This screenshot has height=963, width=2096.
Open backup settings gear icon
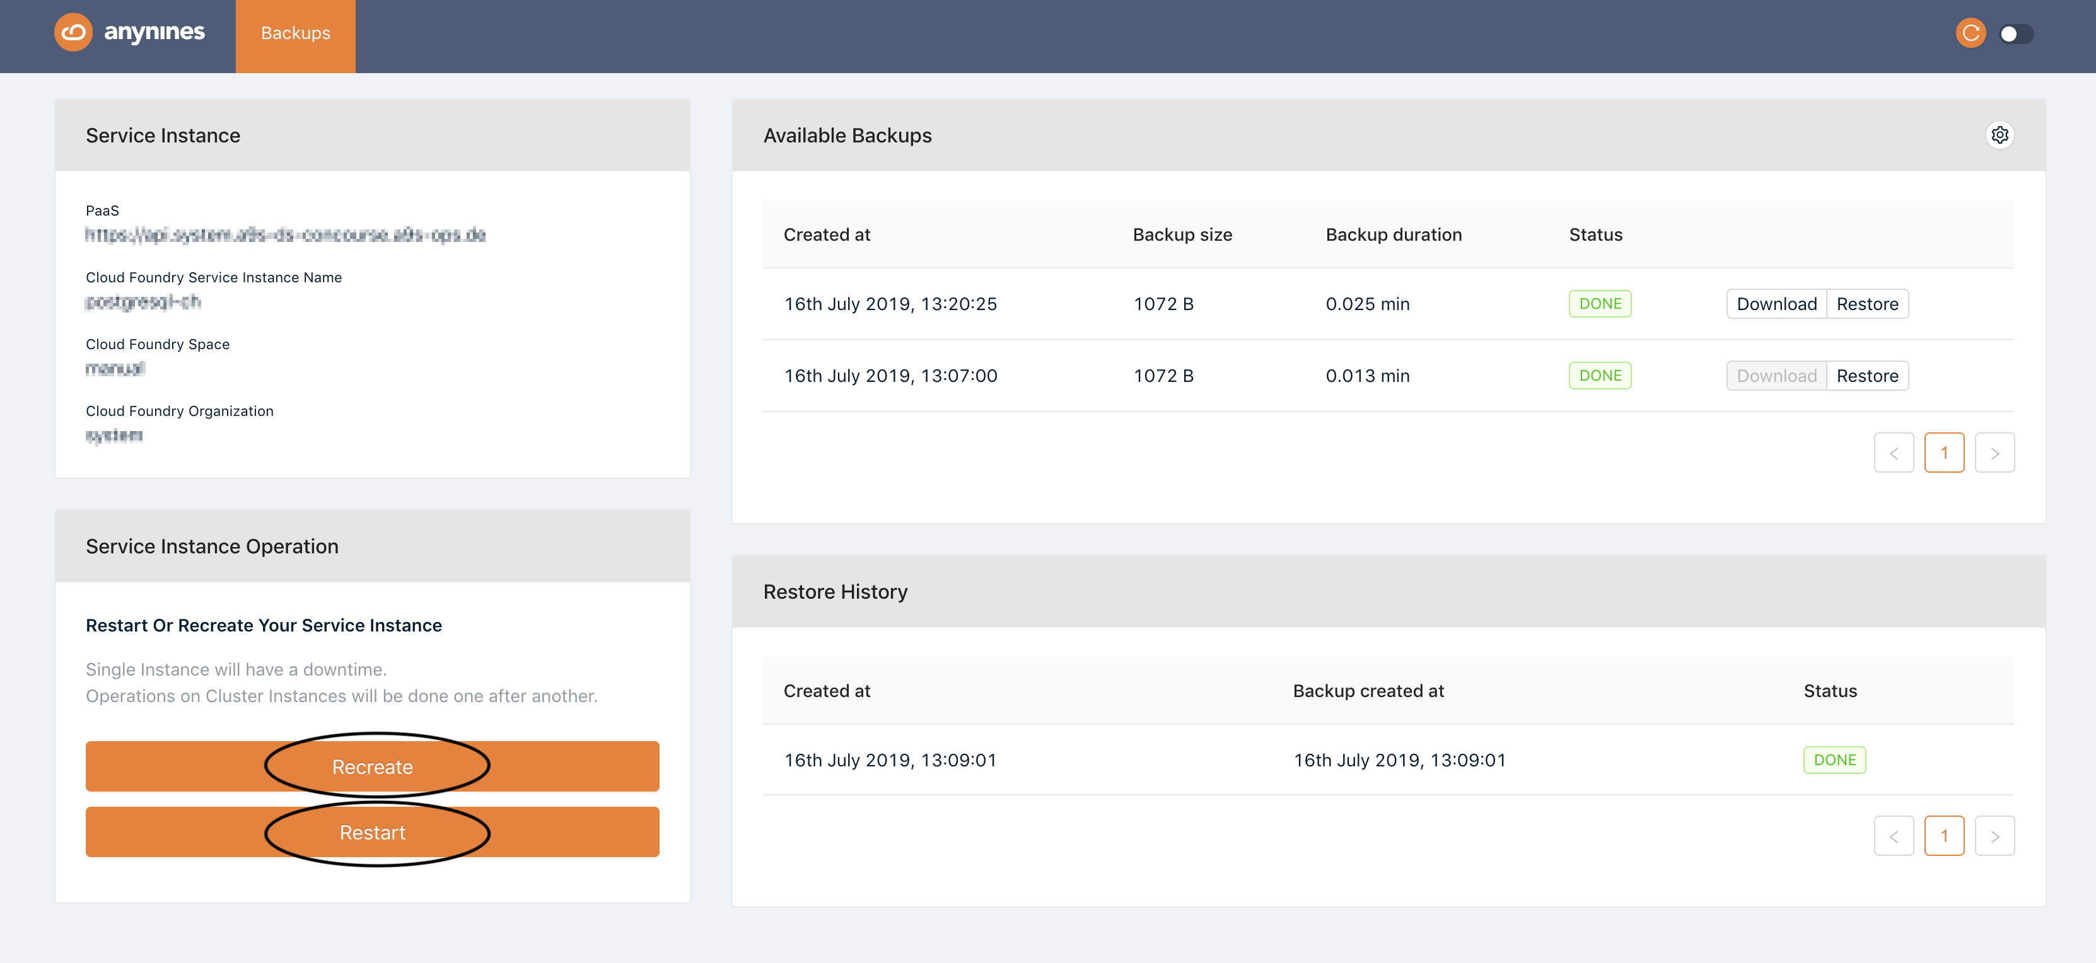(x=2000, y=135)
